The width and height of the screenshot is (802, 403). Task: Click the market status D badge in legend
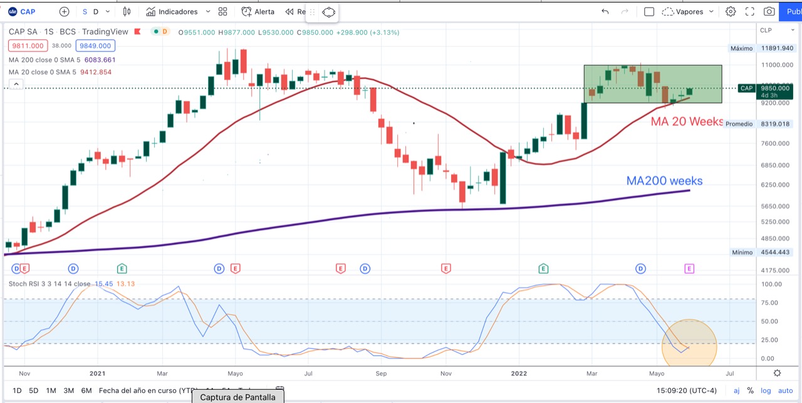[x=165, y=31]
